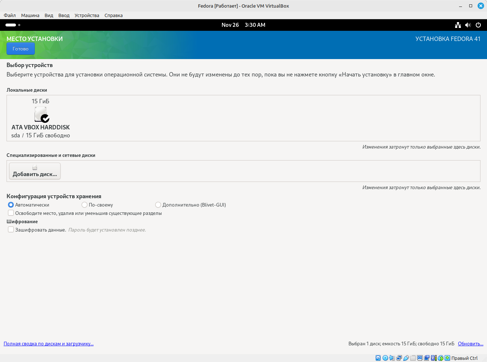Open the Справка menu

point(114,15)
